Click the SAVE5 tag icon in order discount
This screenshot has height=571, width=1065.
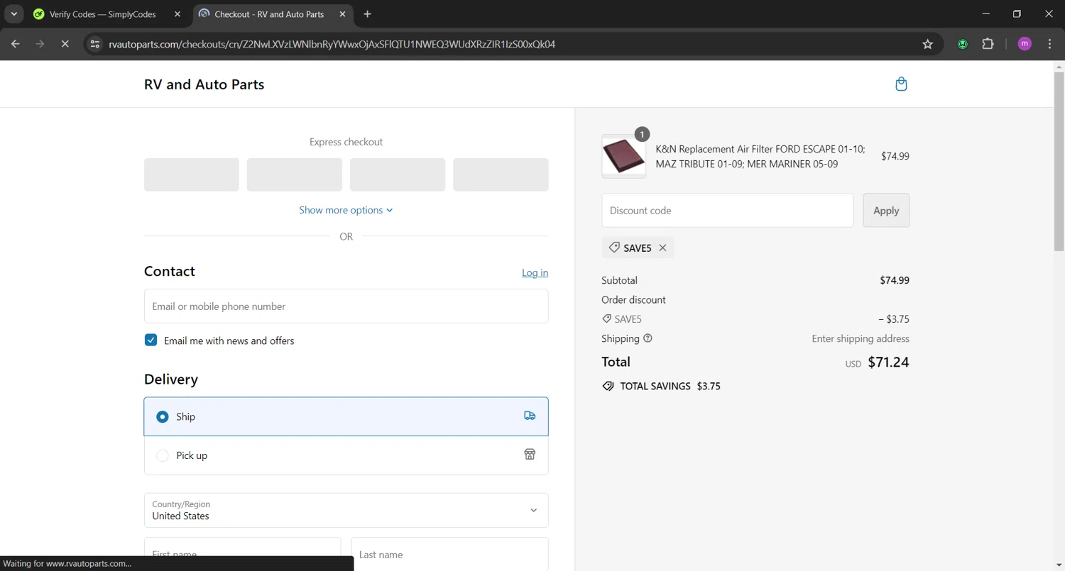607,319
